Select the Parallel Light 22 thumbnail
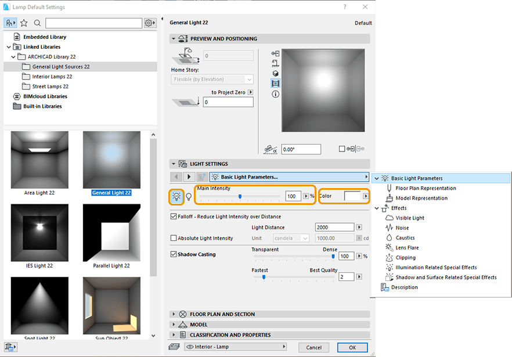 pyautogui.click(x=111, y=233)
